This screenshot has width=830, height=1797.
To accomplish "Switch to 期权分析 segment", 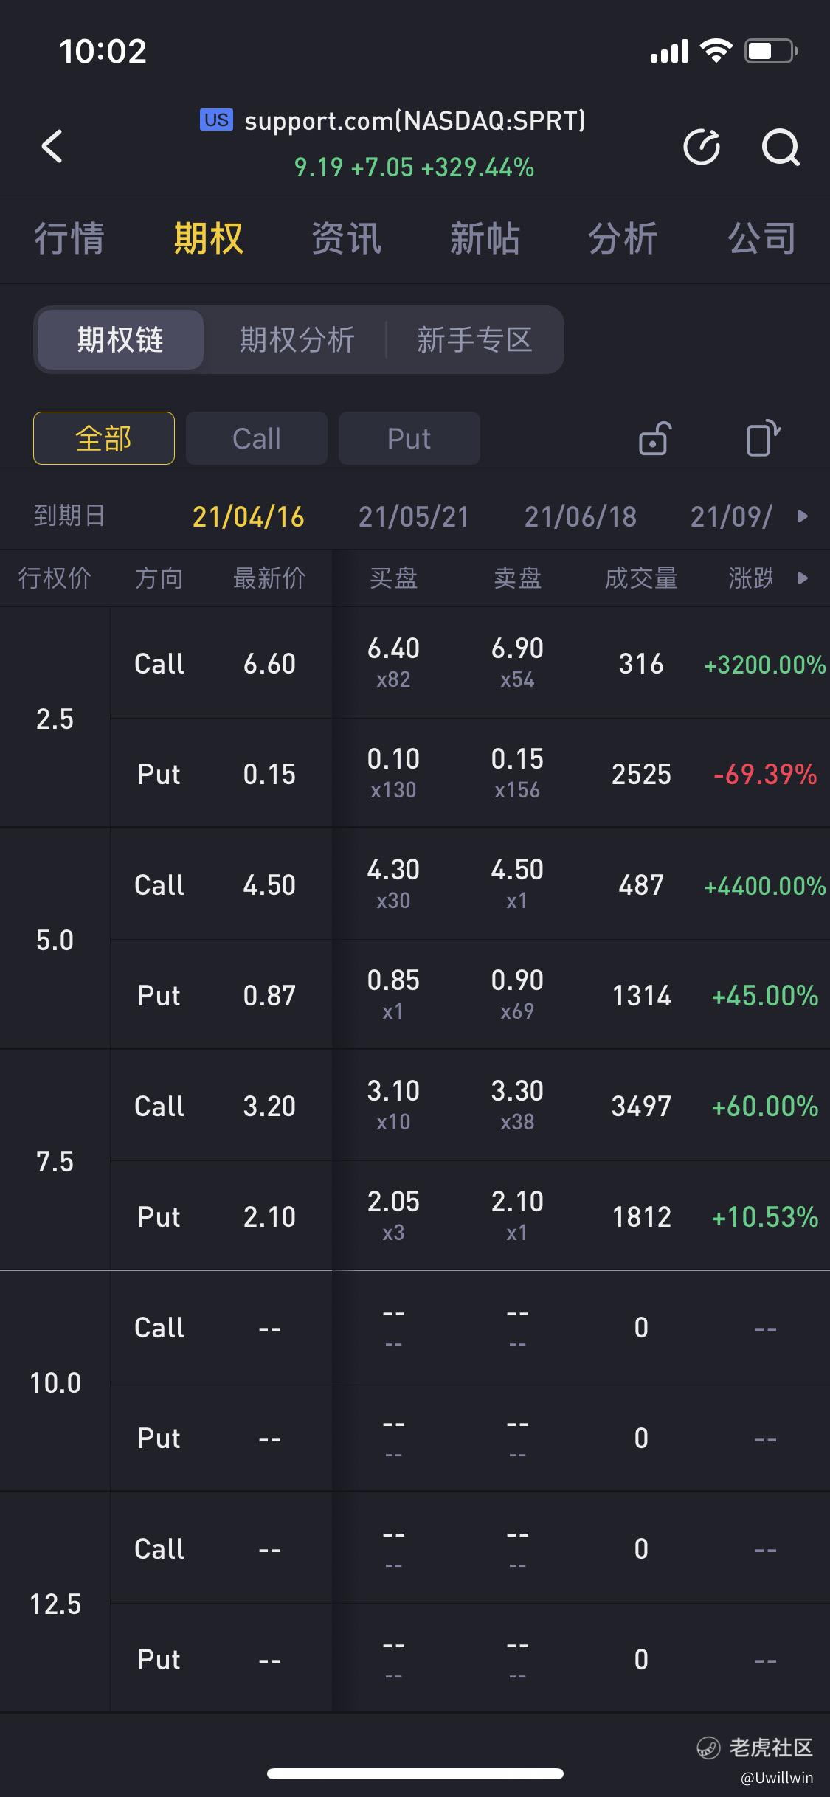I will point(297,340).
